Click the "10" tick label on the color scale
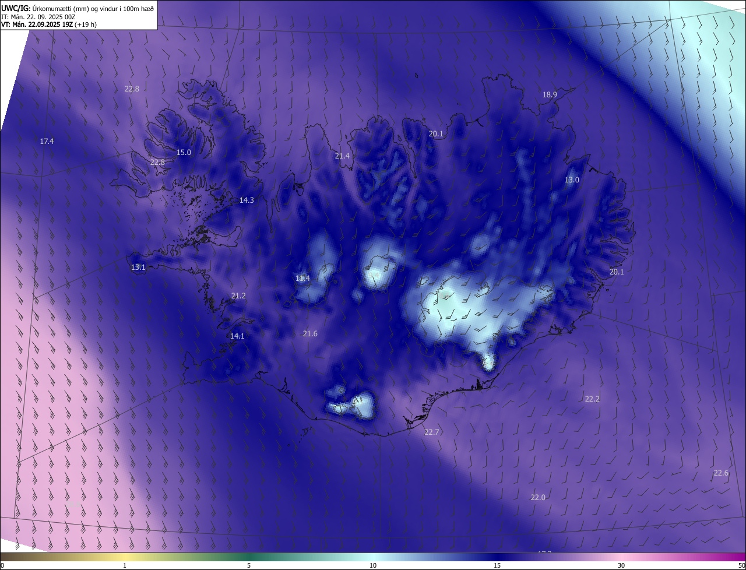This screenshot has width=746, height=570. tap(373, 565)
